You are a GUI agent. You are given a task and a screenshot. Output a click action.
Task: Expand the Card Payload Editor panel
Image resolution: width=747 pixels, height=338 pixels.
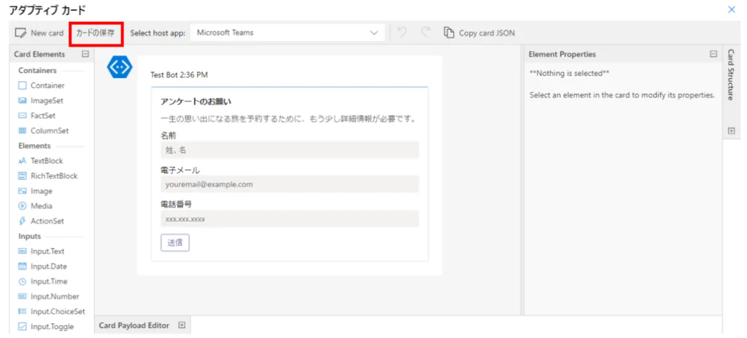click(182, 326)
